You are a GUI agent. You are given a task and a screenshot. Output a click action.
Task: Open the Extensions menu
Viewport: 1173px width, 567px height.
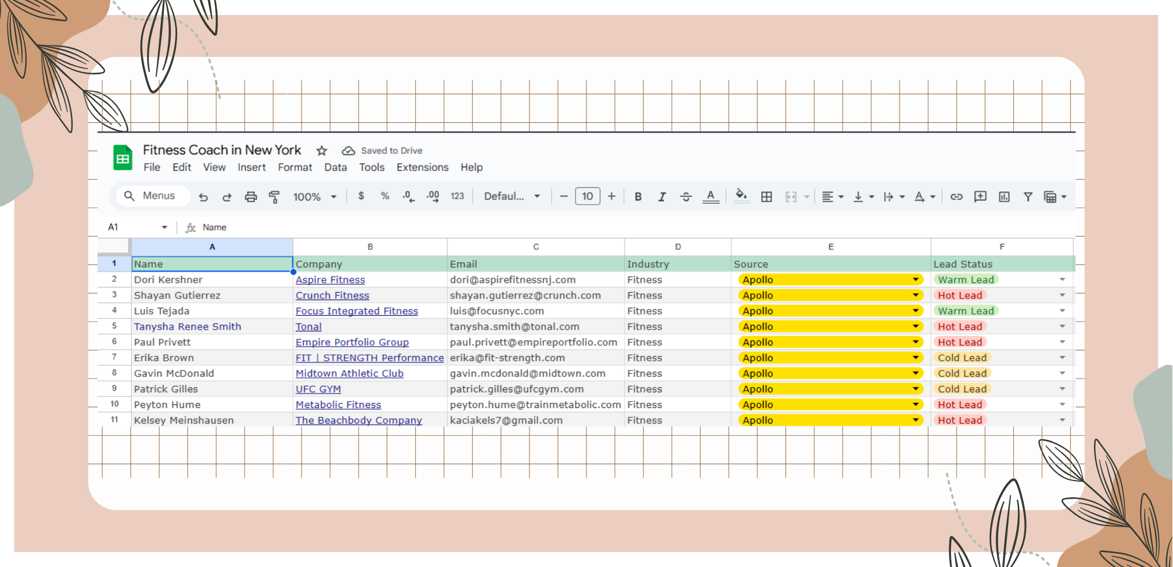click(x=423, y=167)
